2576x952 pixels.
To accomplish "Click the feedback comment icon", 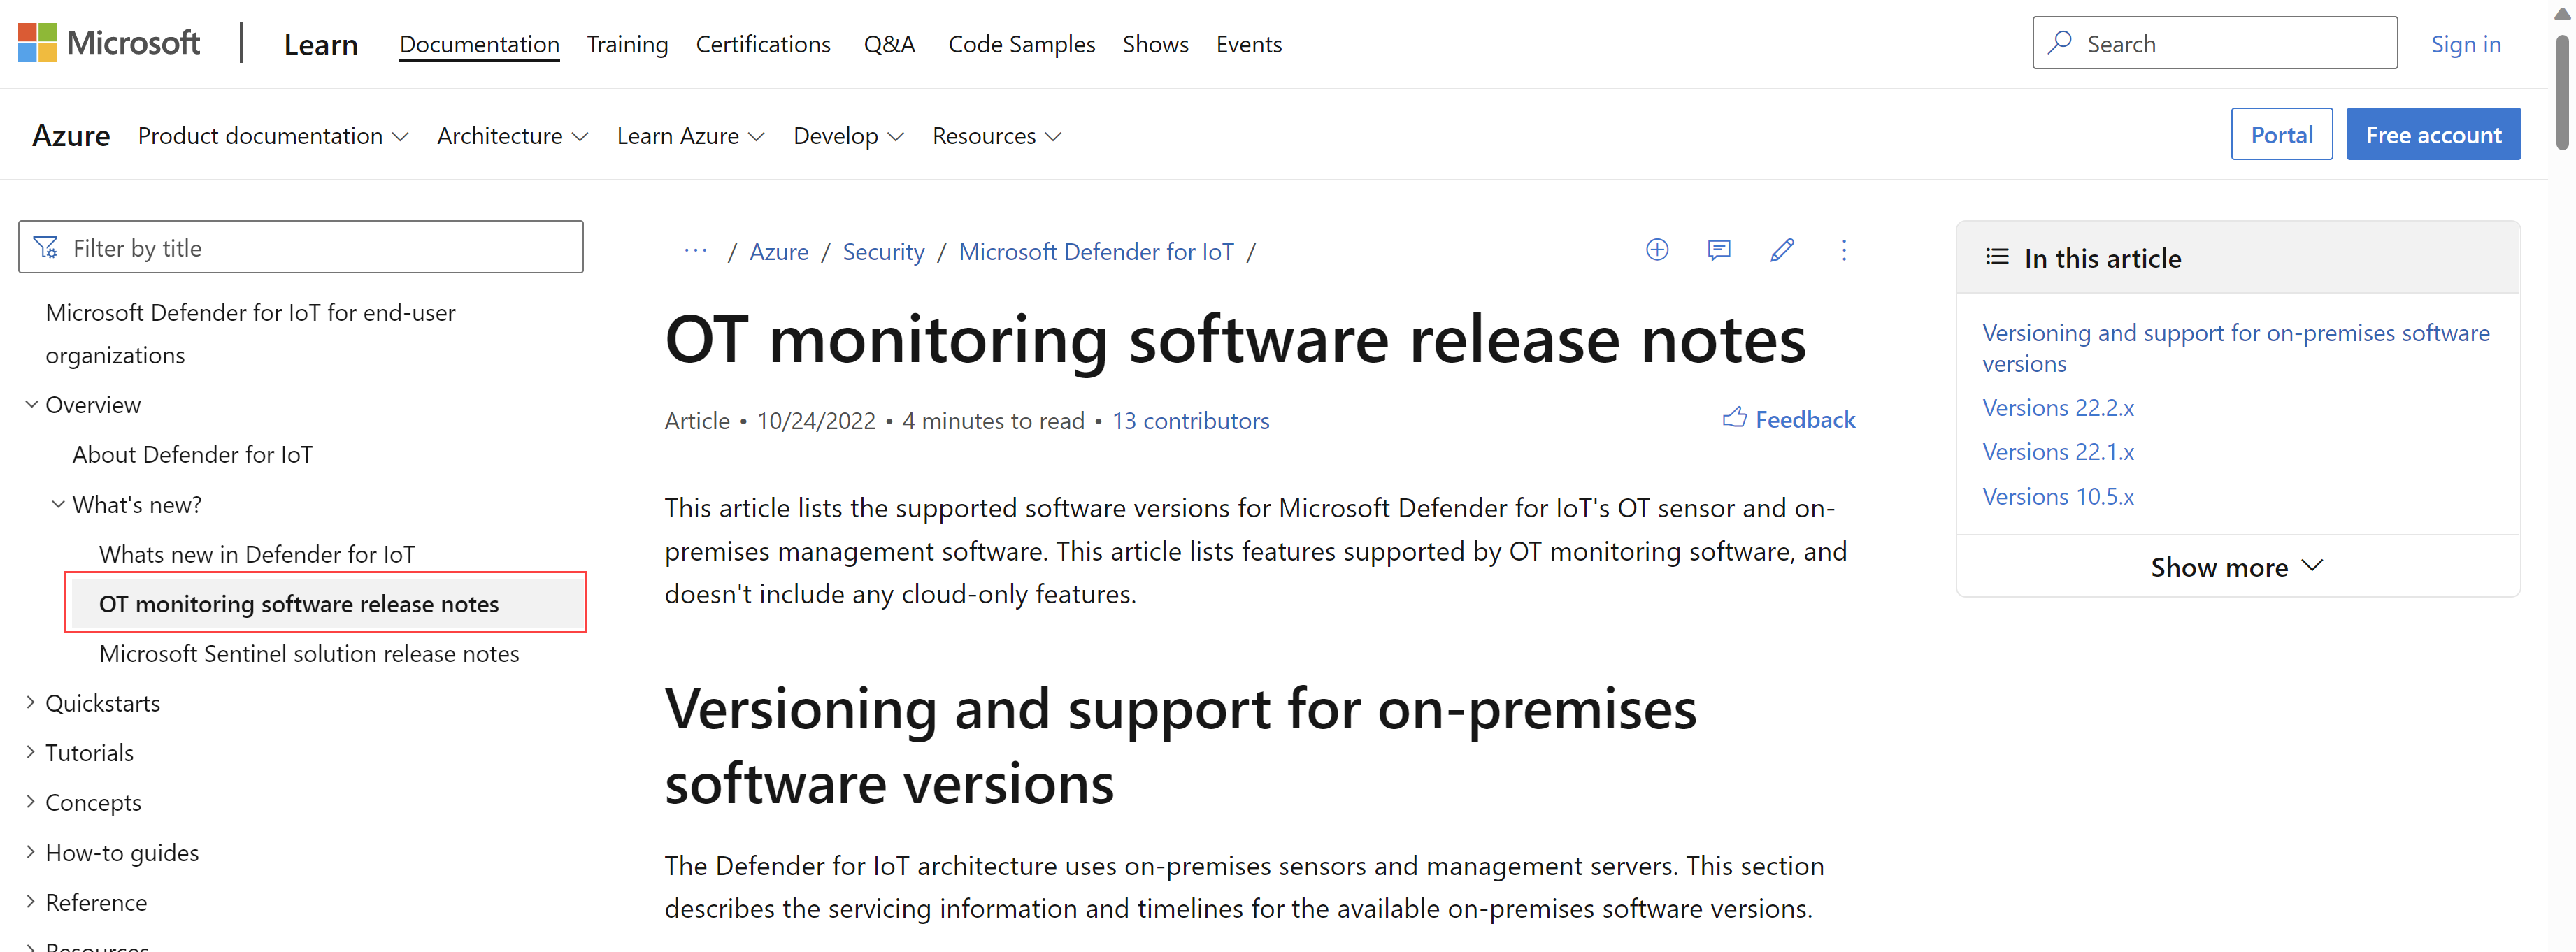I will (1719, 250).
